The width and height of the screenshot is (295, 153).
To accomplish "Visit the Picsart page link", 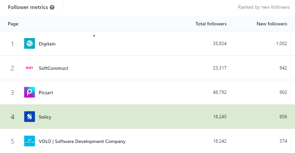I will pos(46,93).
